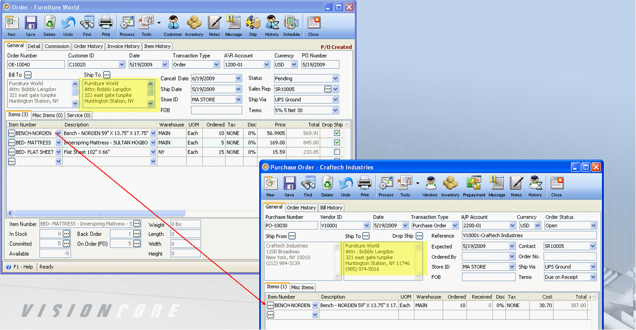Open Schedule calendar icon in Order toolbar

[291, 22]
